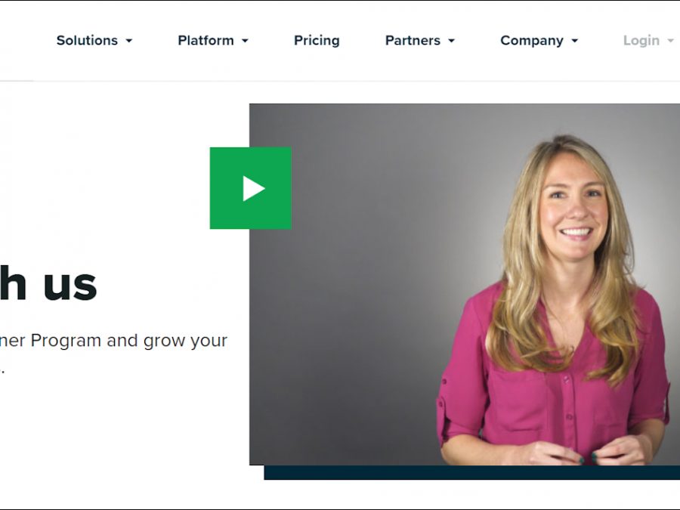
Task: Click the white triangle inside play button
Action: pyautogui.click(x=253, y=188)
